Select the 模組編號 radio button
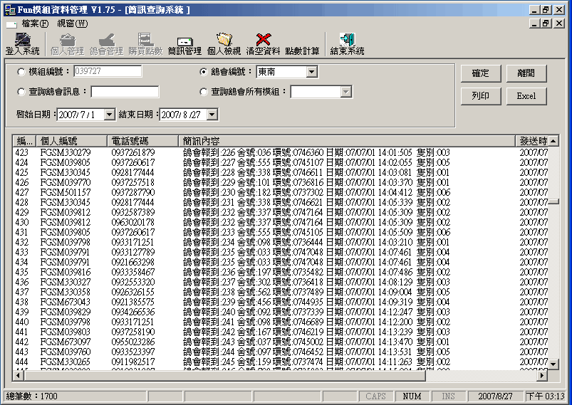572x405 pixels. [x=21, y=72]
